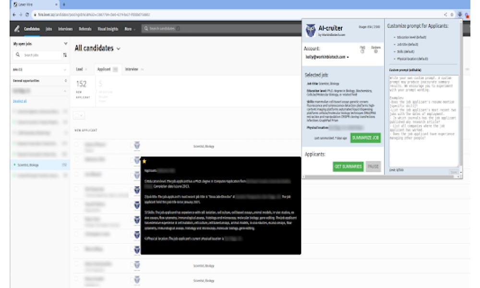Expand the General opportunities section
This screenshot has height=288, width=480.
coord(65,81)
